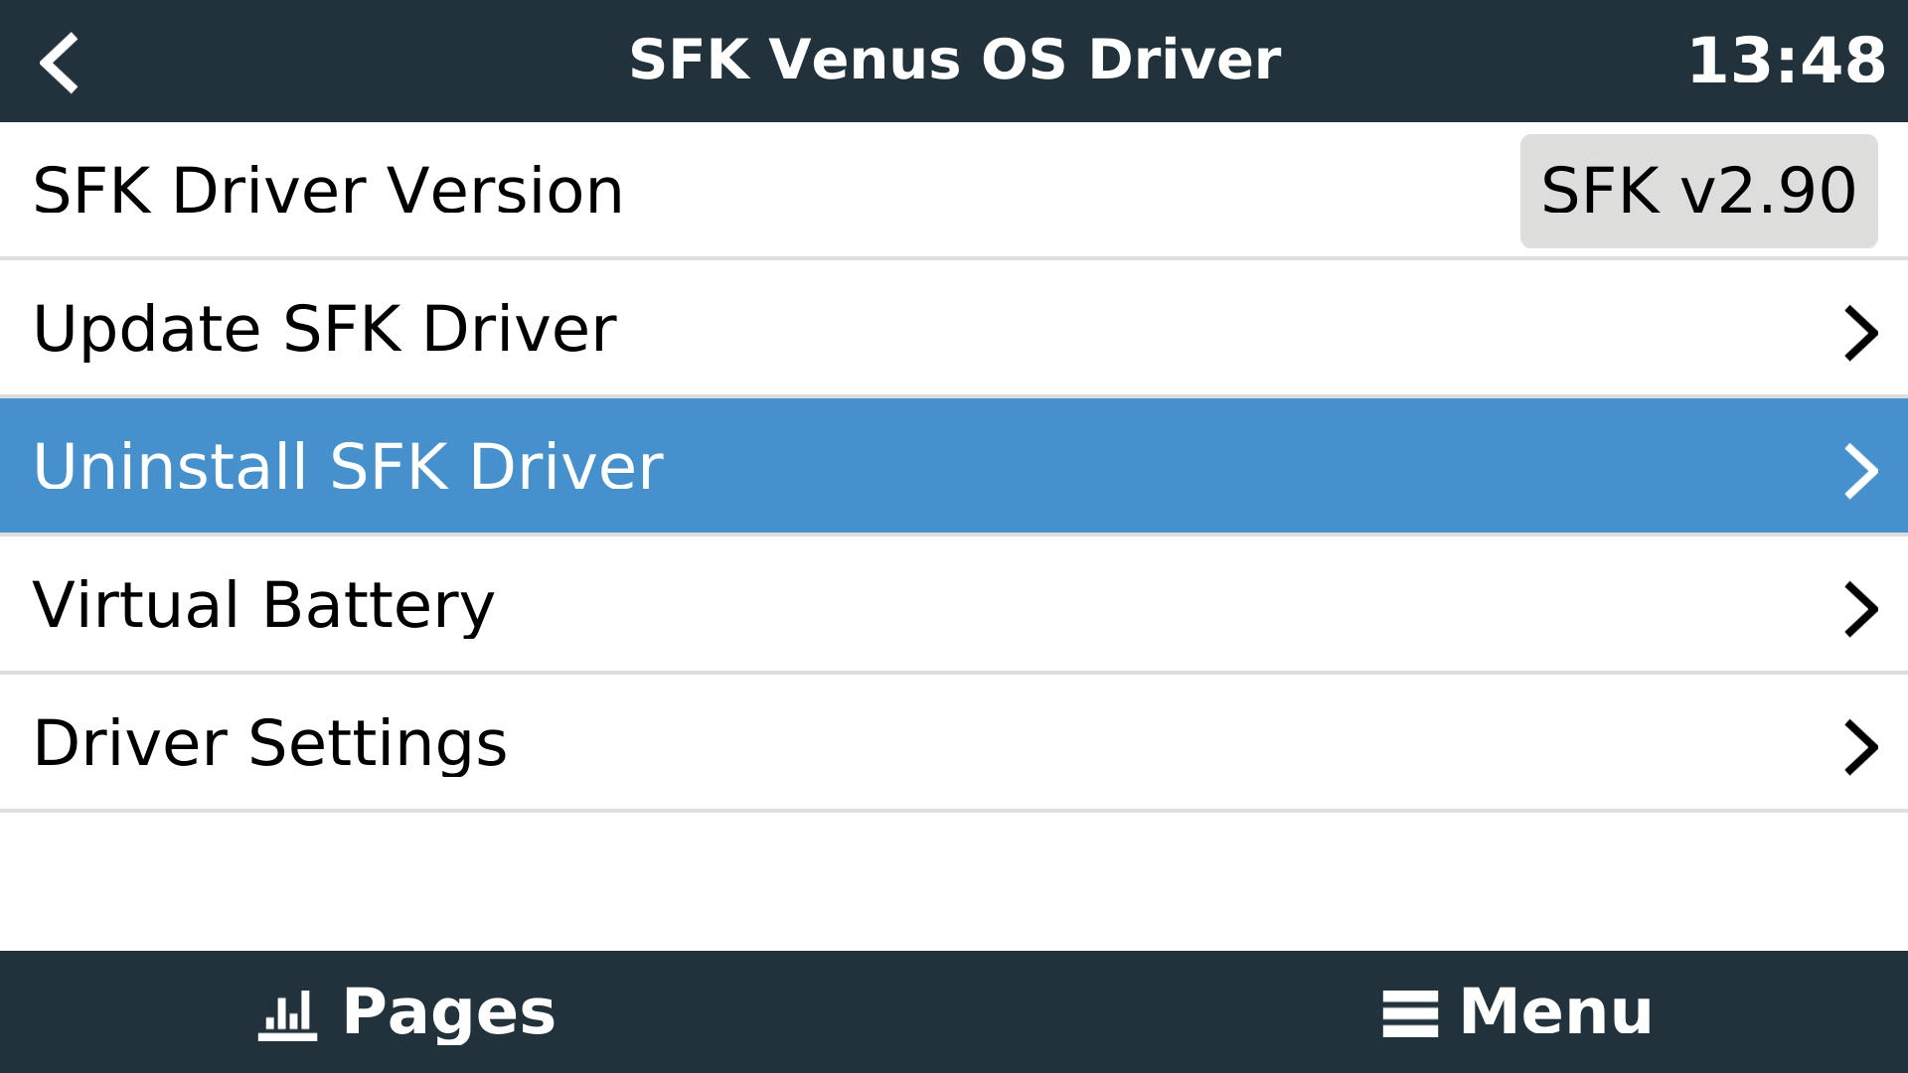Expand Virtual Battery with its chevron
The height and width of the screenshot is (1073, 1908).
(1860, 608)
